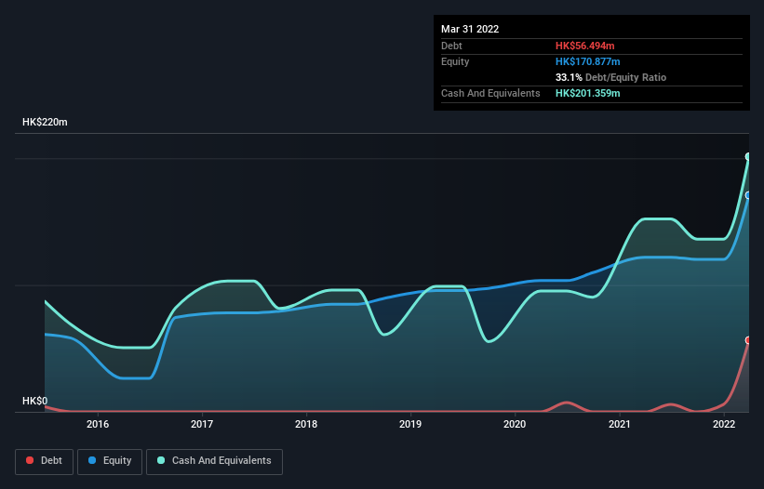This screenshot has height=489, width=764.
Task: Click the 33.1% Debt/Equity Ratio text
Action: pyautogui.click(x=610, y=77)
